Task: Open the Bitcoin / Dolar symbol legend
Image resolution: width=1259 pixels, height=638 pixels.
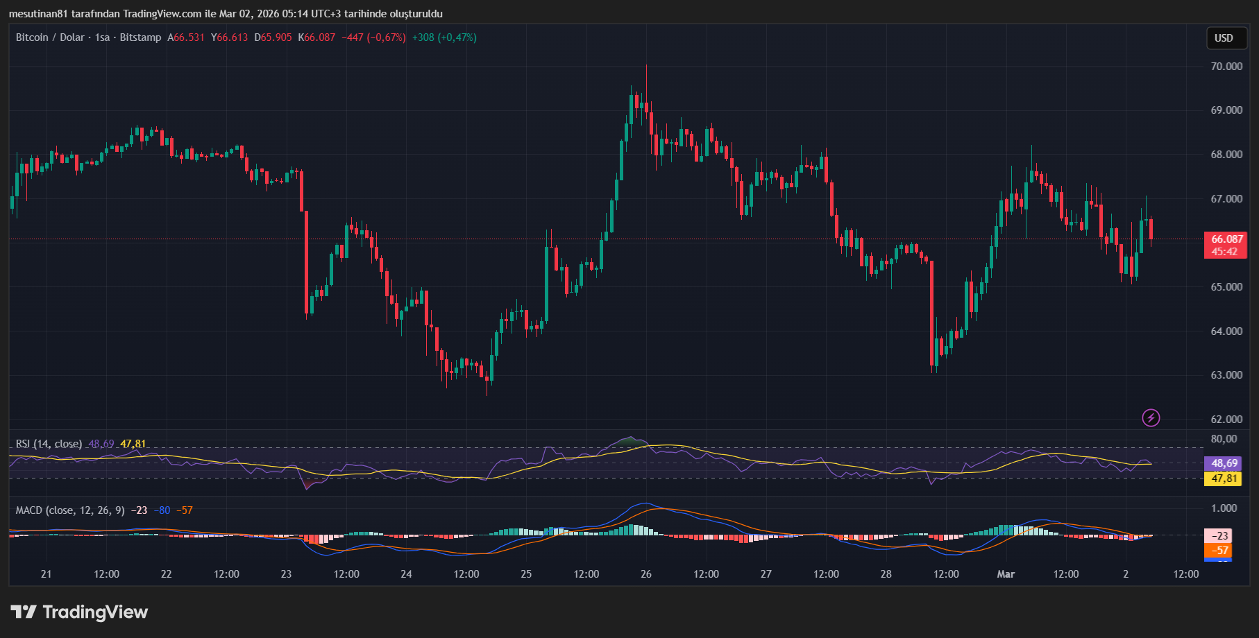Action: tap(88, 37)
